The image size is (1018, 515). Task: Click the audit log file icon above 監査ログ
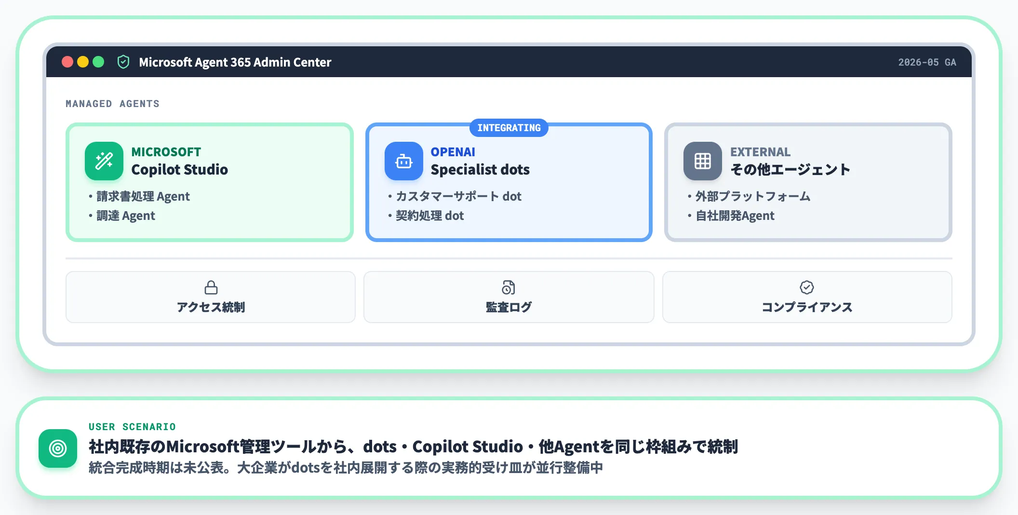(509, 287)
